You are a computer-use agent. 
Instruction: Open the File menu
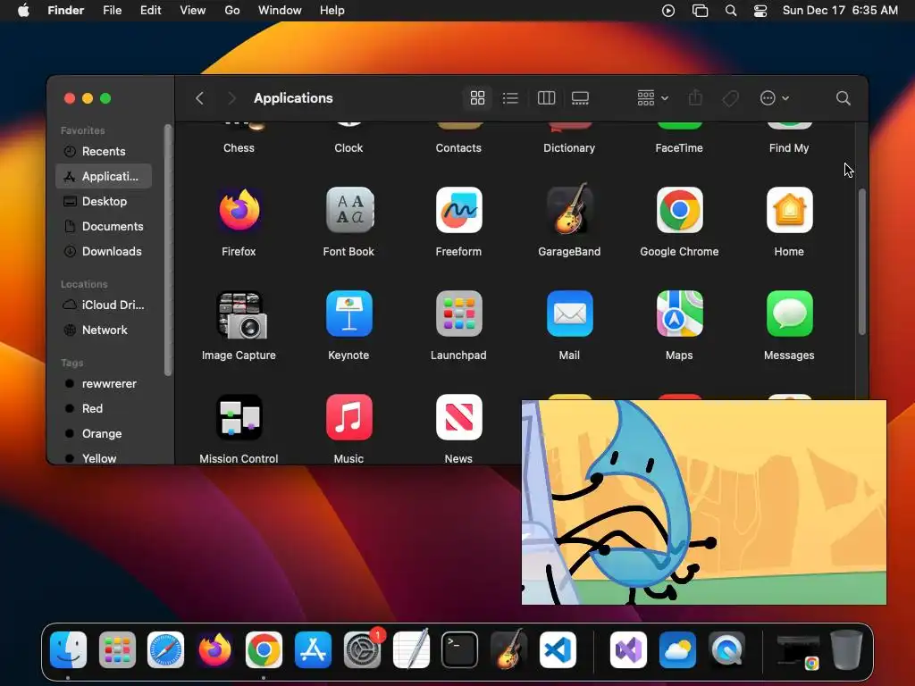(x=112, y=11)
